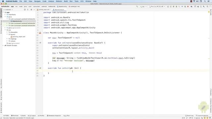Open the Build tool window button
Screen dimensions: 212x119
point(23,116)
